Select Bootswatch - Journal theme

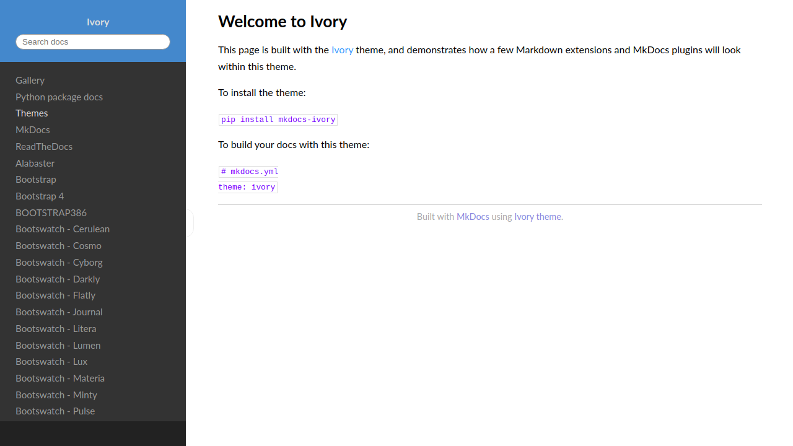coord(59,312)
